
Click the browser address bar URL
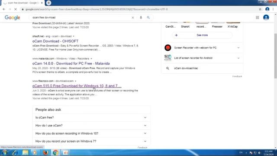[x=97, y=9]
